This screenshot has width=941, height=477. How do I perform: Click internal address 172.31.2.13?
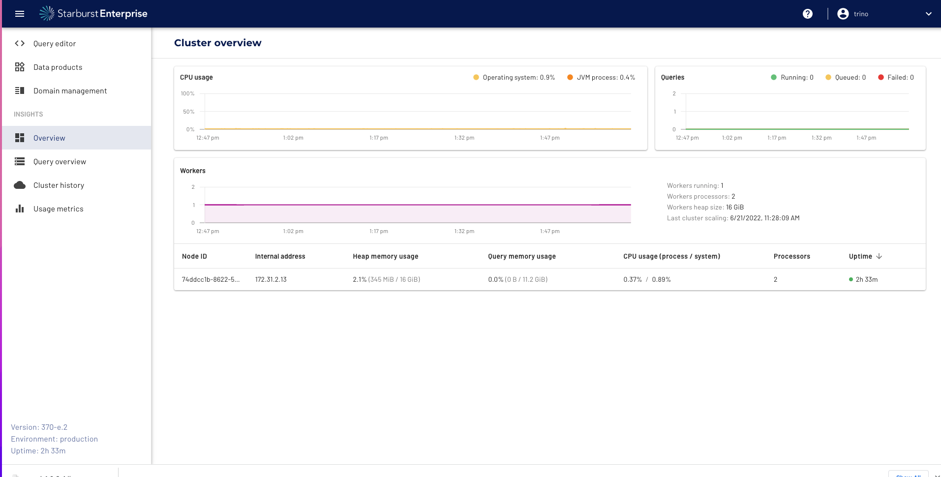[271, 279]
